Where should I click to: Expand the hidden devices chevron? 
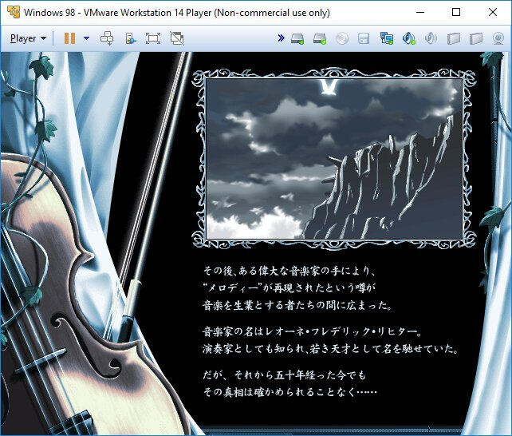(x=281, y=38)
